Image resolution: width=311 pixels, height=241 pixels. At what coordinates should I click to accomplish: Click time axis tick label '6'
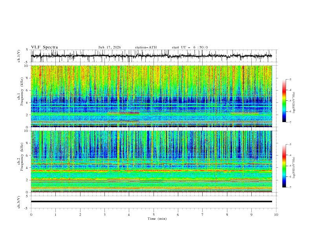click(x=178, y=215)
